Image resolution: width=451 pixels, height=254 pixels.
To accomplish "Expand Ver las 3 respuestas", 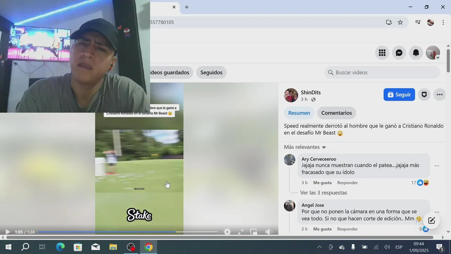I will pyautogui.click(x=323, y=193).
